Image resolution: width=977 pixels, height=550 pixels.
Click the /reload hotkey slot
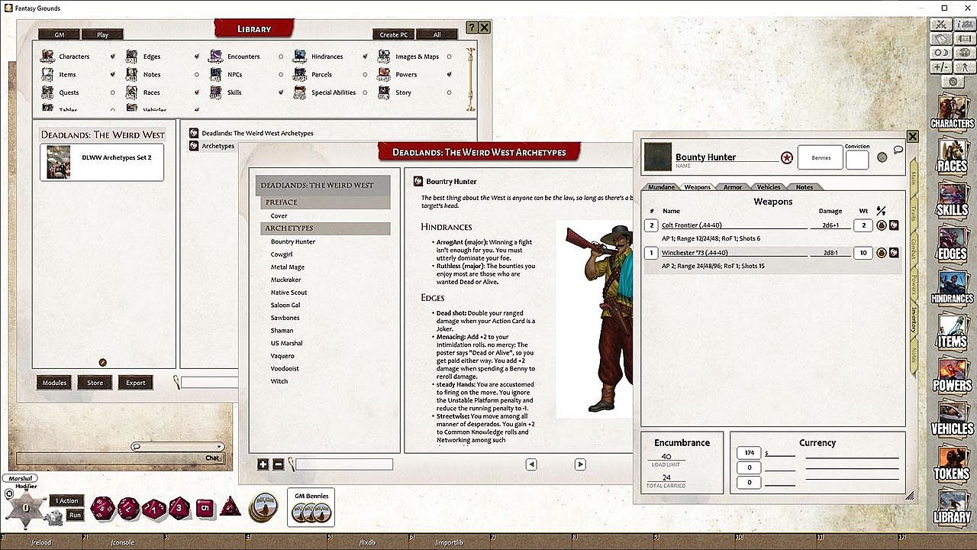point(41,542)
